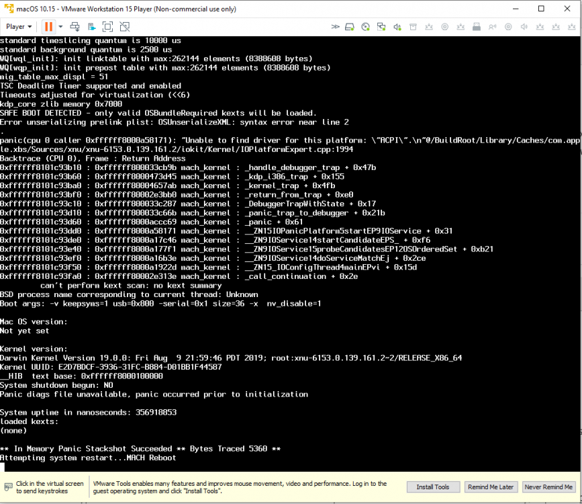Click 'Not yet set' text
582x504 pixels.
tap(24, 331)
